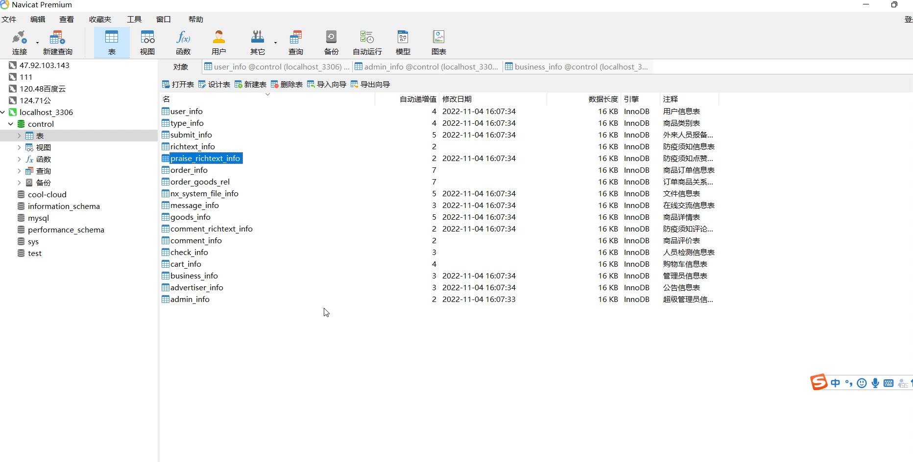Screen dimensions: 913x462
Task: Open the Function (函数) toolbar icon
Action: [183, 43]
